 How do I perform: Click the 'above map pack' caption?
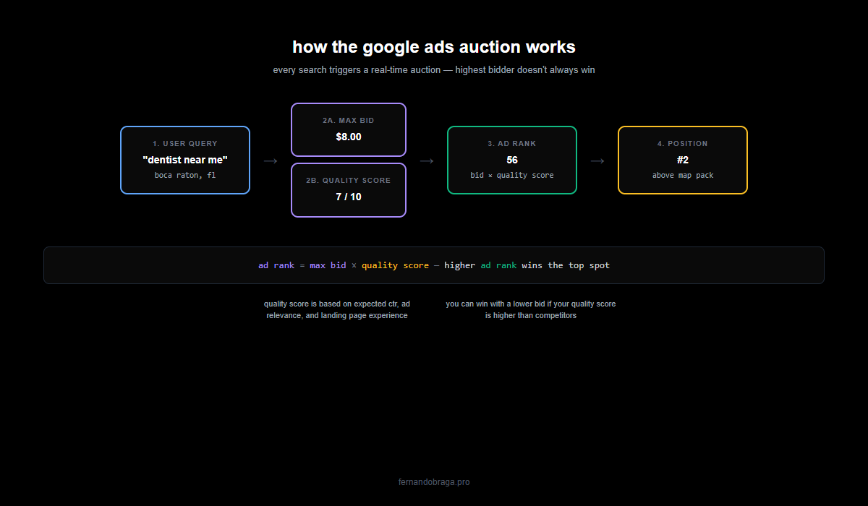point(683,175)
